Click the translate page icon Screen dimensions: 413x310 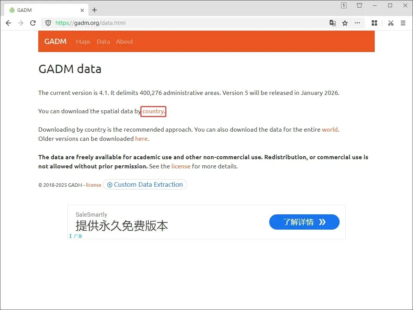tap(333, 23)
